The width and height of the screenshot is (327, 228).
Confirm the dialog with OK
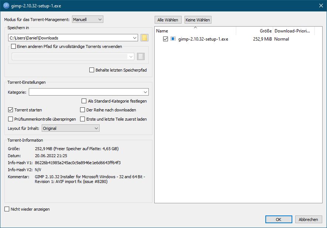[279, 220]
